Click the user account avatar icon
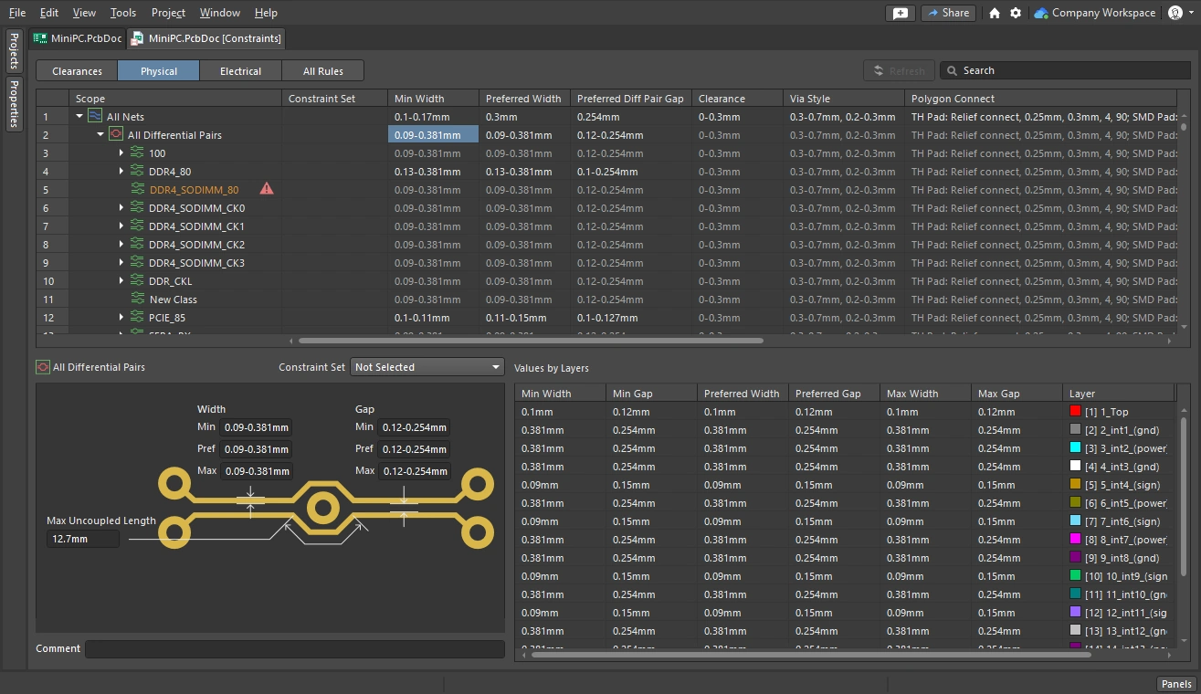1201x694 pixels. 1175,13
